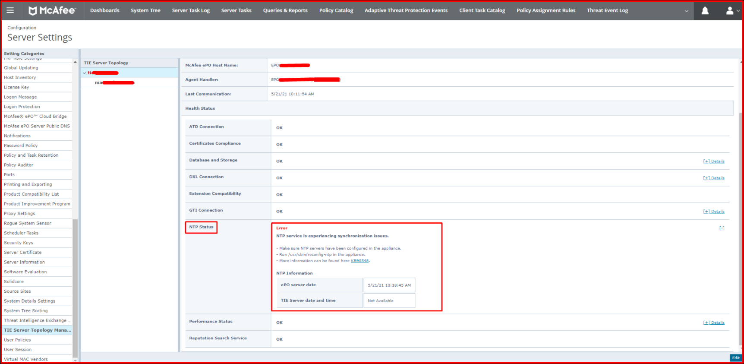Open the notifications bell
744x364 pixels.
click(x=705, y=10)
